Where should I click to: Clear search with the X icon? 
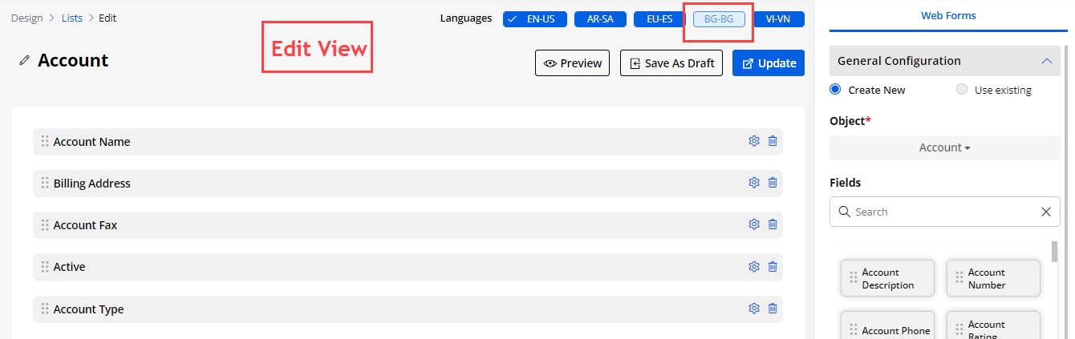pyautogui.click(x=1045, y=212)
